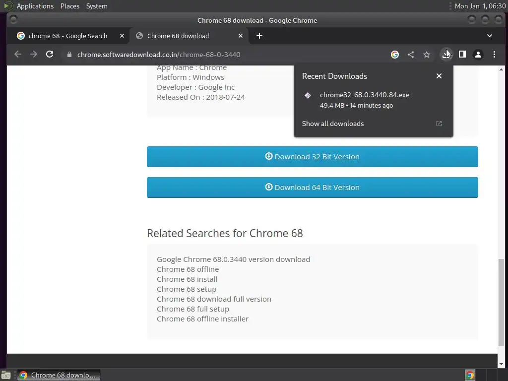Open a new tab

pyautogui.click(x=259, y=36)
